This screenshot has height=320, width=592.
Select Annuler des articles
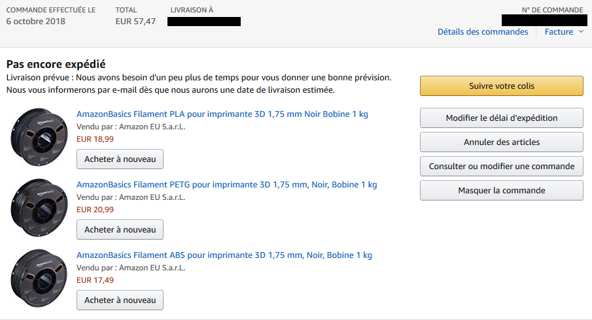point(501,142)
